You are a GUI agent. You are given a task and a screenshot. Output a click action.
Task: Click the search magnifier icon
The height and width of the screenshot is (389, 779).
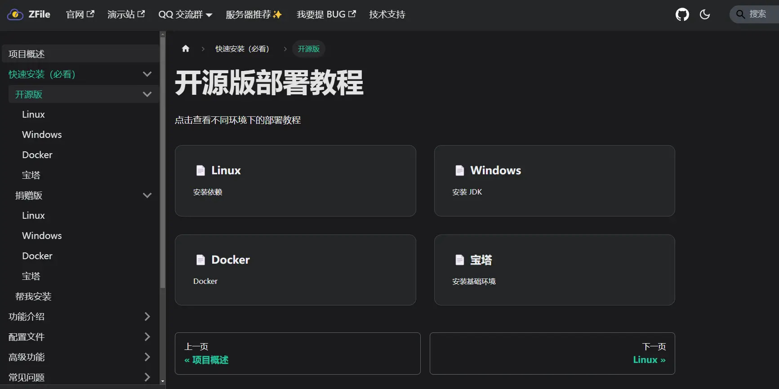[x=740, y=14]
